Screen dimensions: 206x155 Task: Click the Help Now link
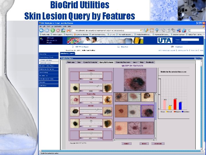(x=124, y=47)
